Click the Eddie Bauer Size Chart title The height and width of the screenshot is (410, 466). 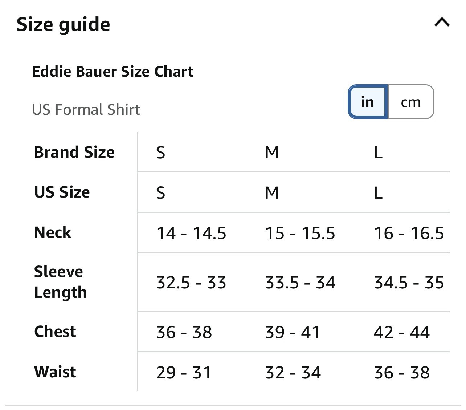(x=113, y=71)
